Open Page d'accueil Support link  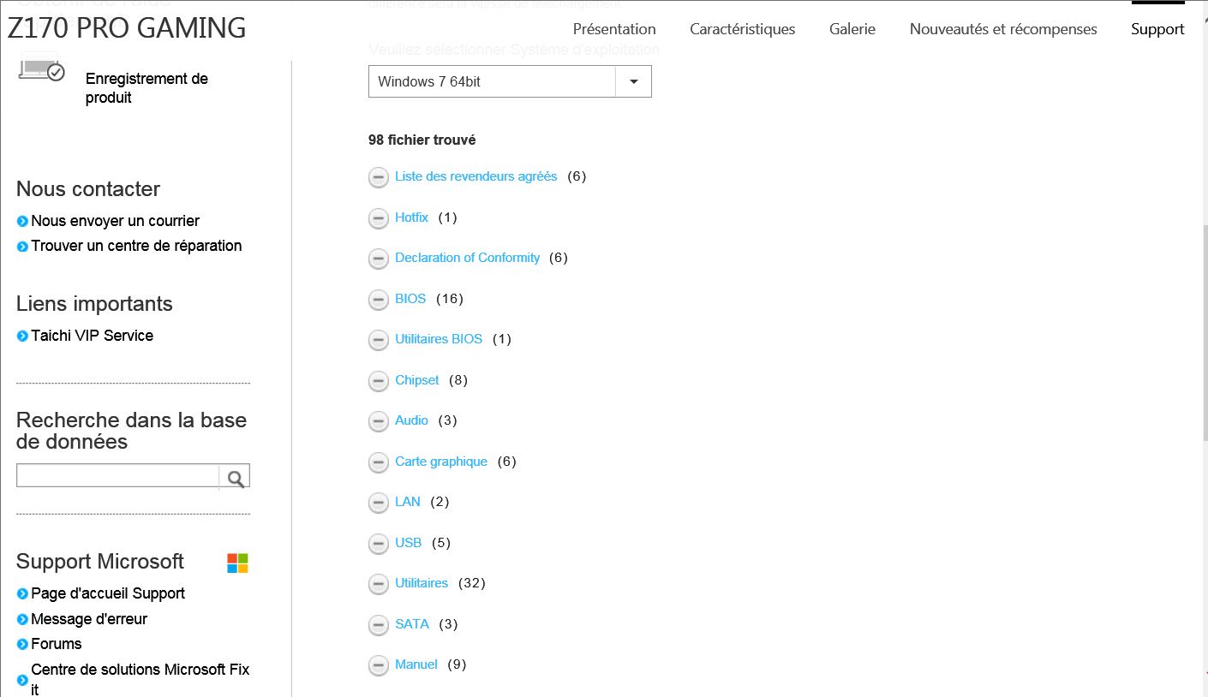tap(108, 593)
